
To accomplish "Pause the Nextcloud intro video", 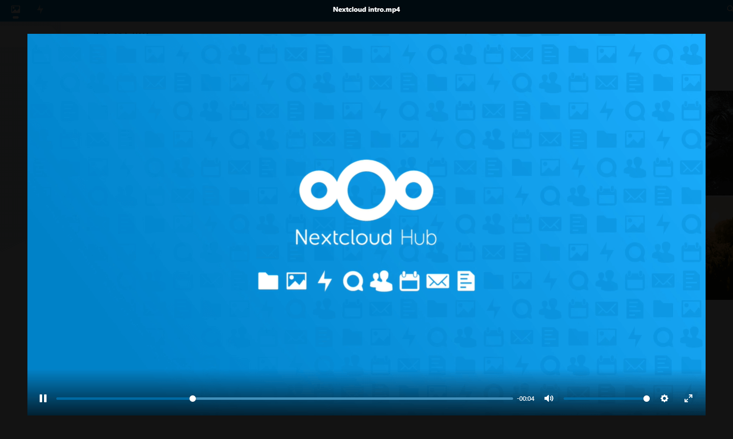I will tap(43, 398).
